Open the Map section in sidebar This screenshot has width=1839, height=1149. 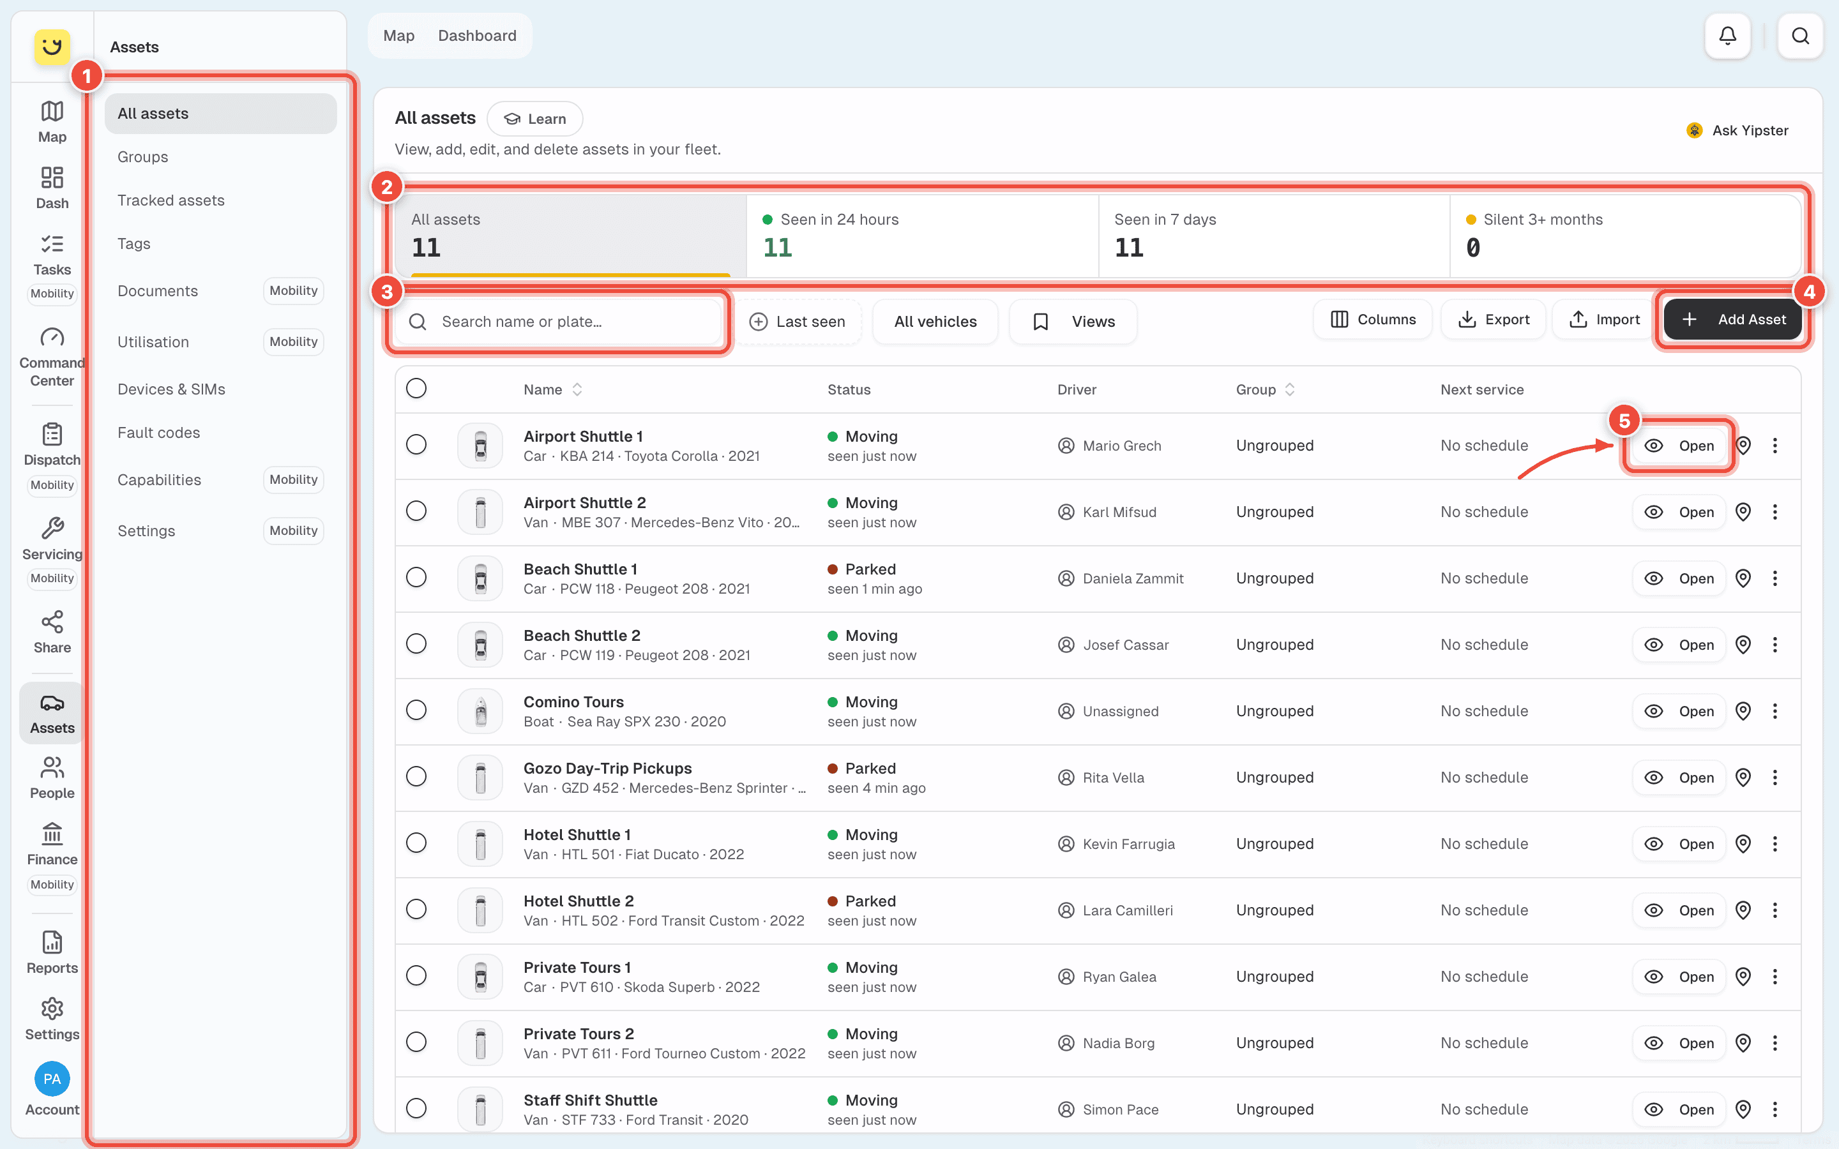tap(52, 121)
